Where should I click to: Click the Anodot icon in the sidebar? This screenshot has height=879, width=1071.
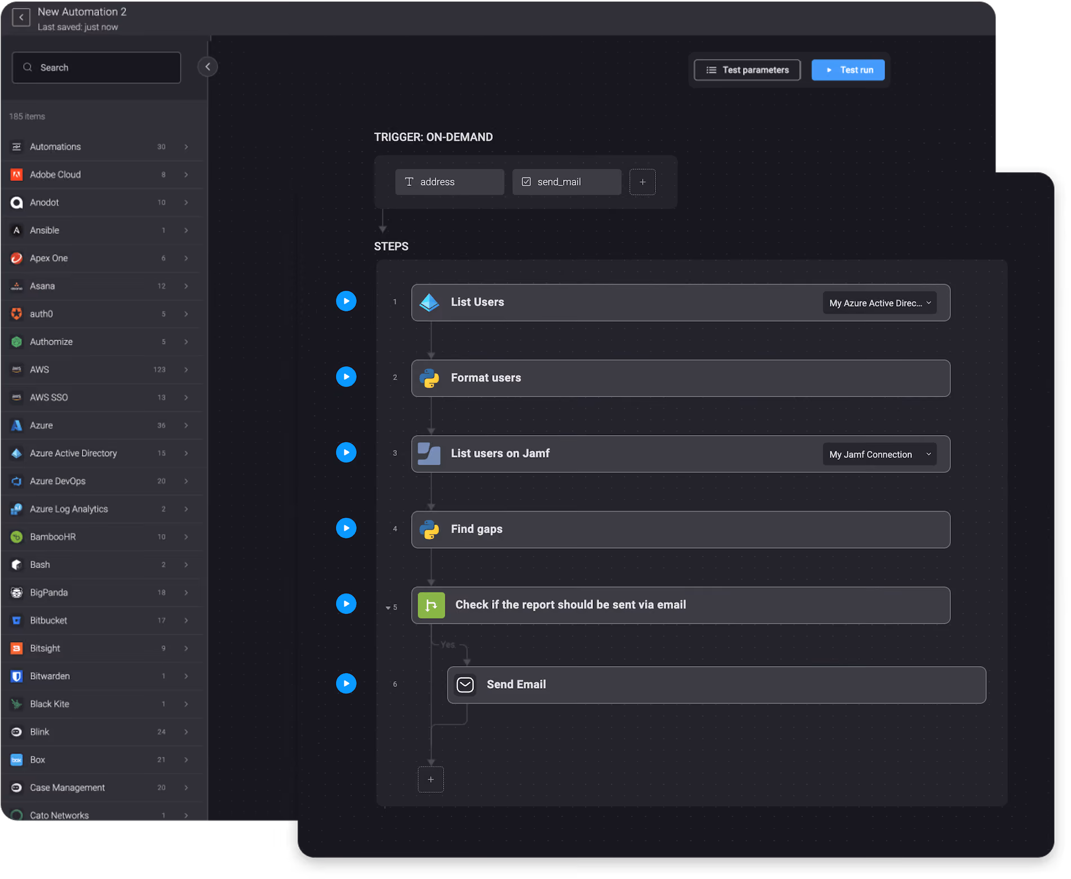17,203
